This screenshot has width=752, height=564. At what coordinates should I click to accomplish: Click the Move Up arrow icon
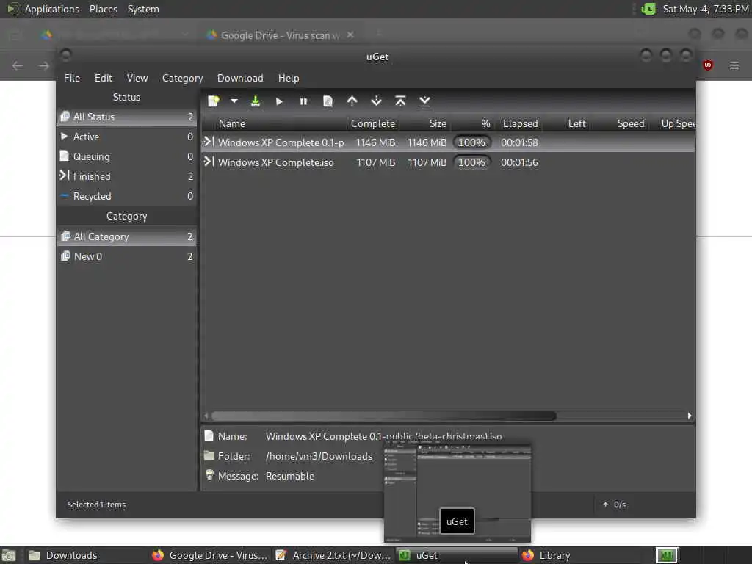click(352, 101)
